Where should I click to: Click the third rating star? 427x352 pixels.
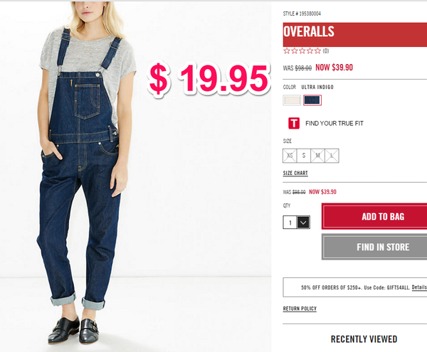point(302,51)
